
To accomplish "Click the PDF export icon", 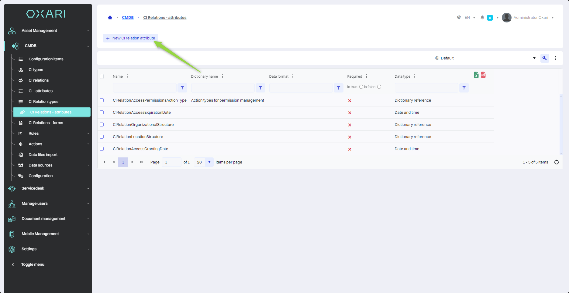I will [x=483, y=75].
